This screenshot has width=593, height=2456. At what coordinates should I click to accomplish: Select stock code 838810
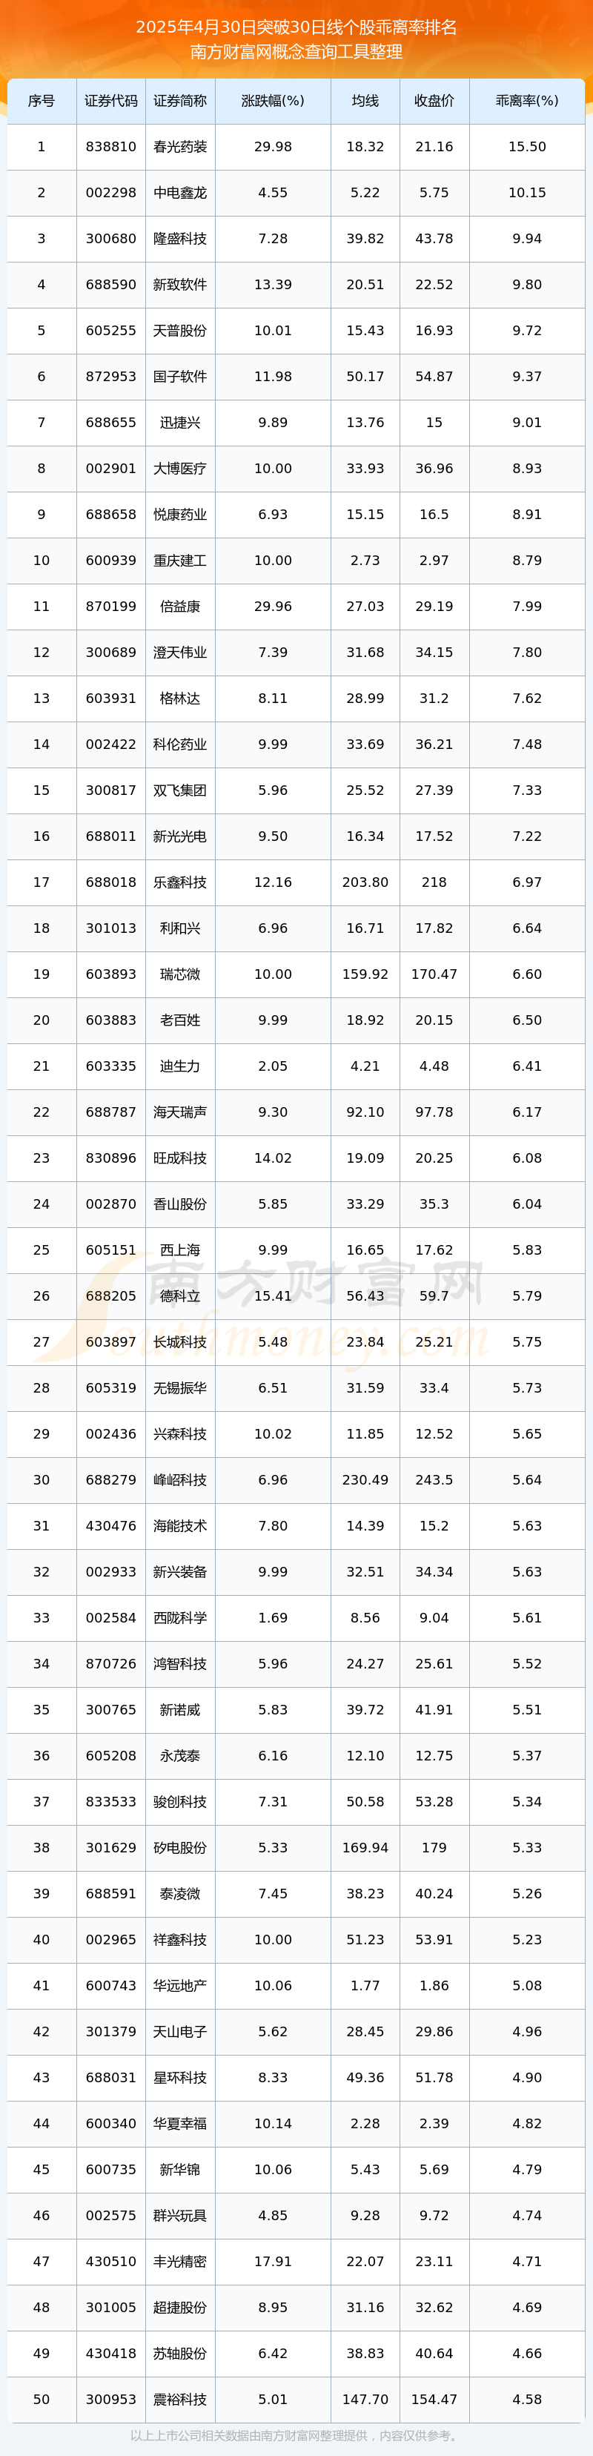point(110,147)
